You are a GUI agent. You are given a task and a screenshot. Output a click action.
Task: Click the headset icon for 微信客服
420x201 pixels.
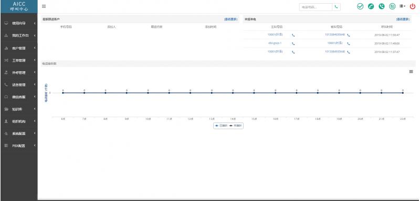pyautogui.click(x=6, y=97)
